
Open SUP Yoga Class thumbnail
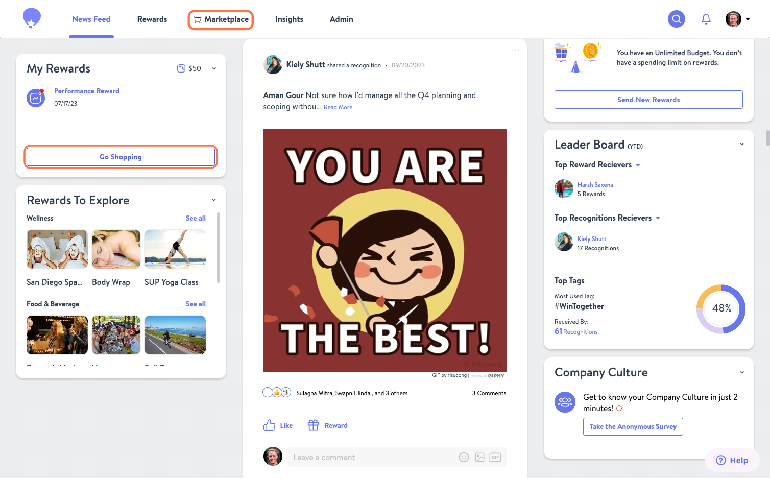click(x=175, y=249)
